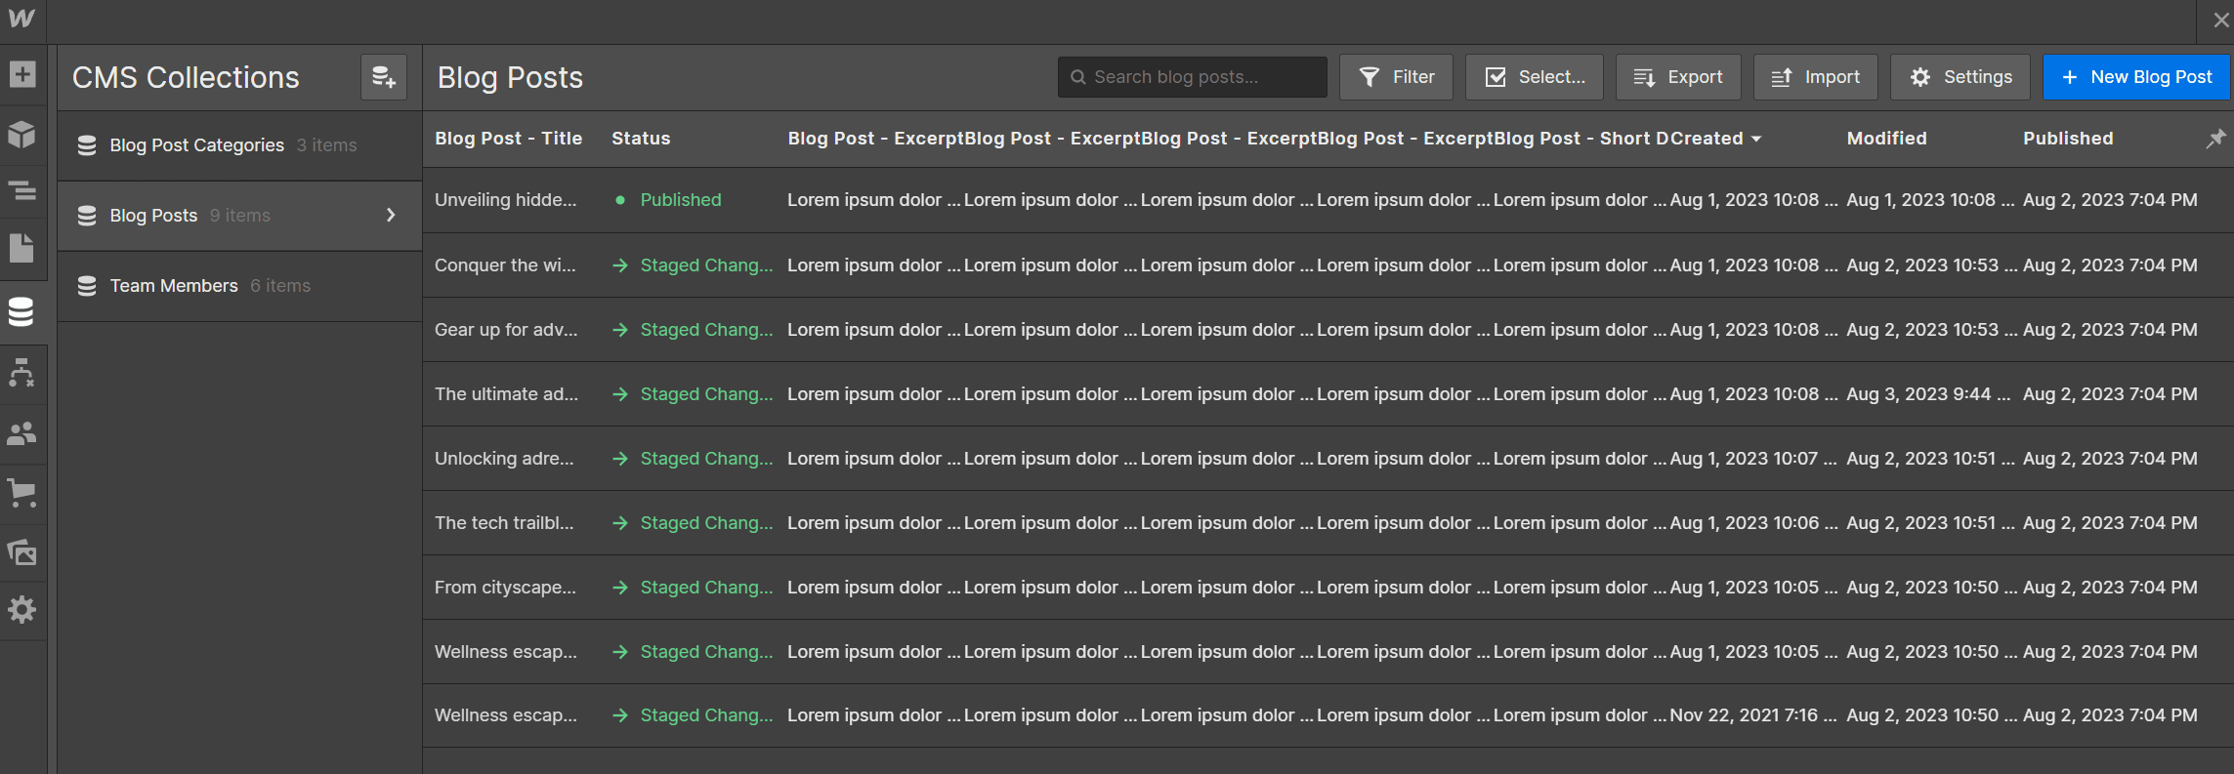Click the 'Aug 1, 2023 10:07' created date

point(1753,459)
